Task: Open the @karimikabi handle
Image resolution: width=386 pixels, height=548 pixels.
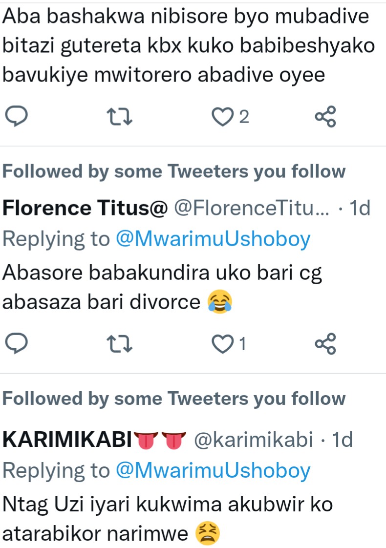Action: coord(254,440)
